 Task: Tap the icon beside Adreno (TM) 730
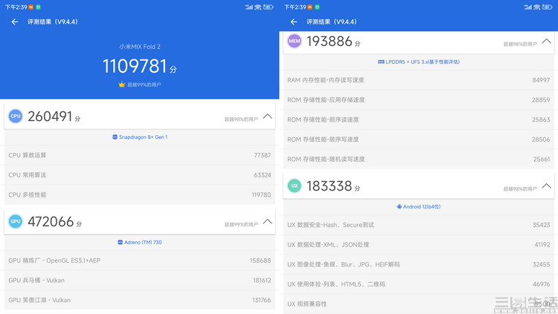(121, 242)
